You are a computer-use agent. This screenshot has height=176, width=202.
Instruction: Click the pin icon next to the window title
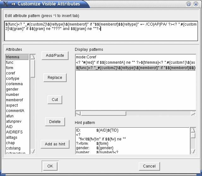[13, 4]
